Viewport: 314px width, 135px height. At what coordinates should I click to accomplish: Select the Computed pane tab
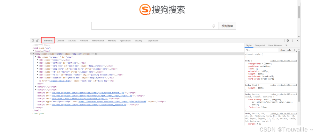260,46
